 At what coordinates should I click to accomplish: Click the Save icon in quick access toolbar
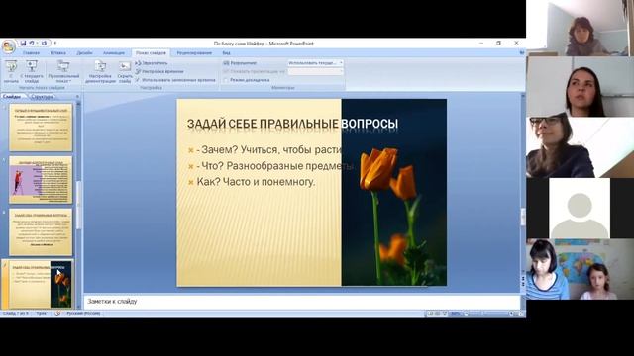(23, 44)
